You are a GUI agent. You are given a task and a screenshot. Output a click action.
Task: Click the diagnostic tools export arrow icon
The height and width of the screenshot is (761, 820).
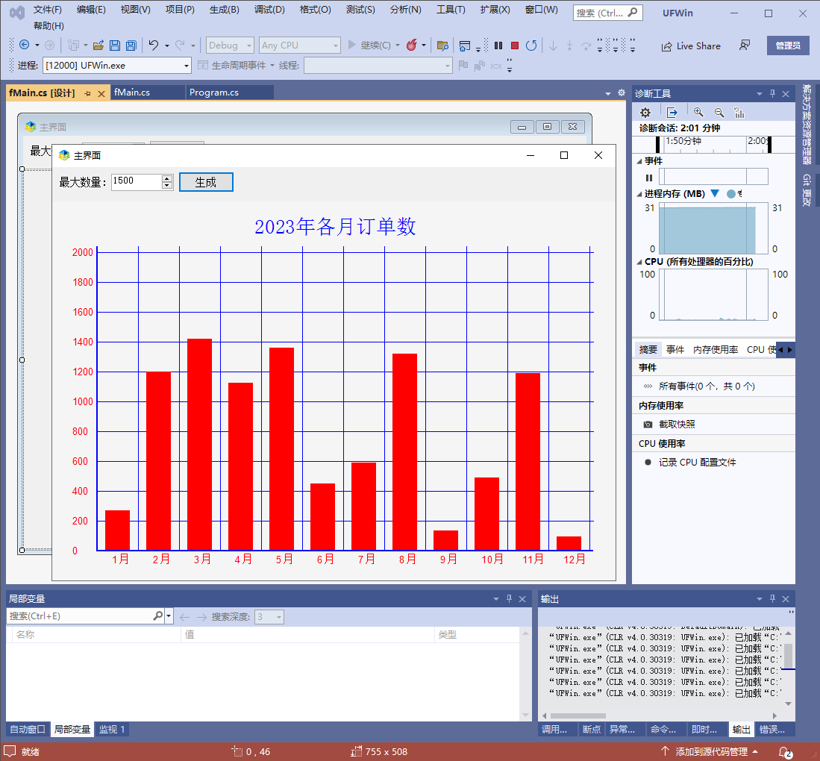pyautogui.click(x=672, y=112)
